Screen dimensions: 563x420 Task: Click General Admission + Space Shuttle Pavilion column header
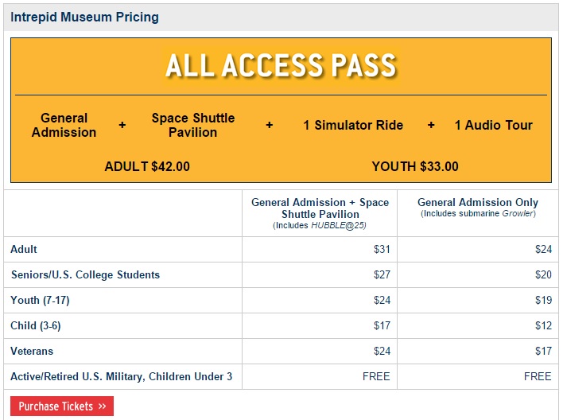(320, 208)
